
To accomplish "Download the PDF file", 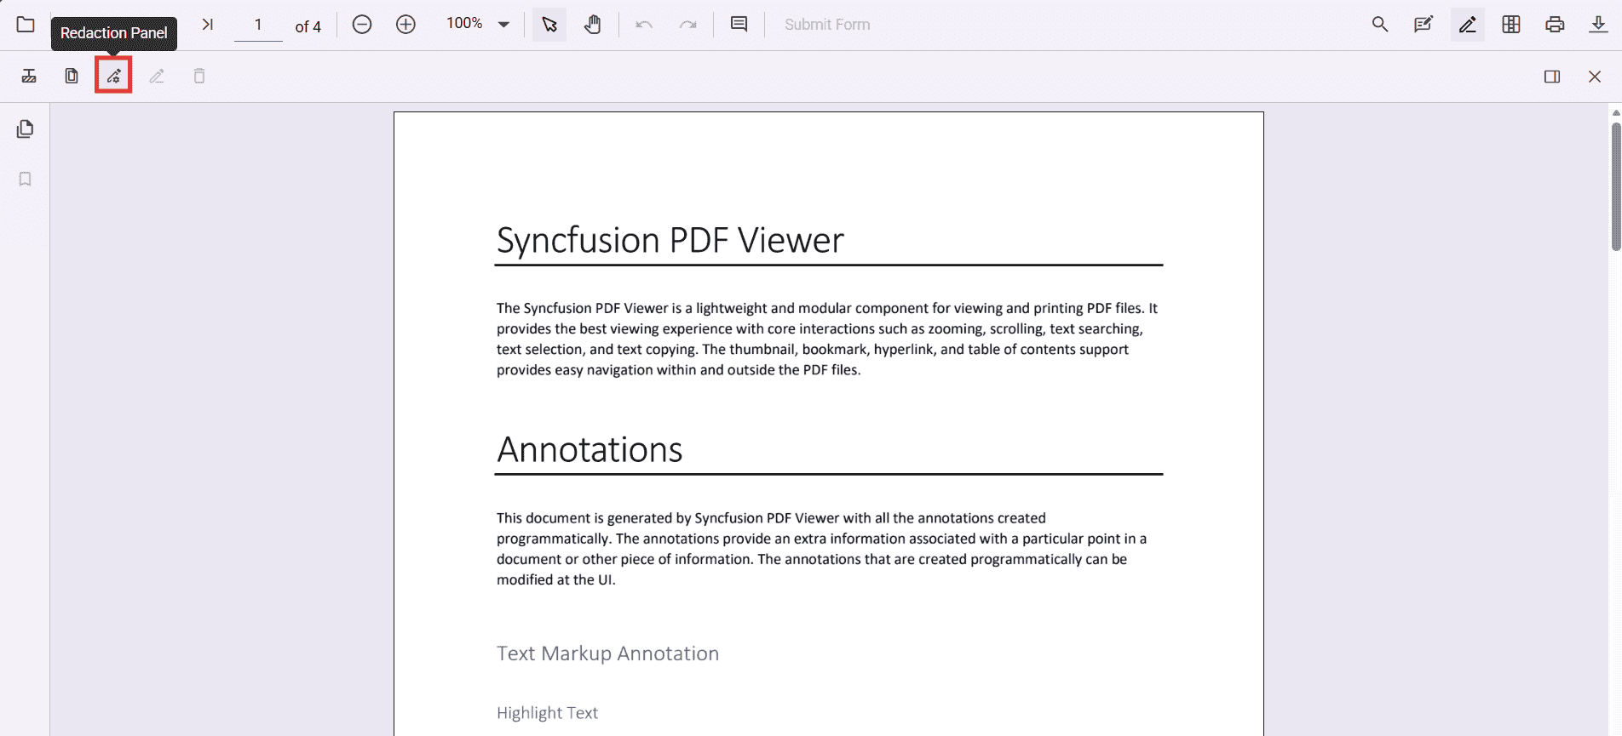I will pyautogui.click(x=1598, y=25).
